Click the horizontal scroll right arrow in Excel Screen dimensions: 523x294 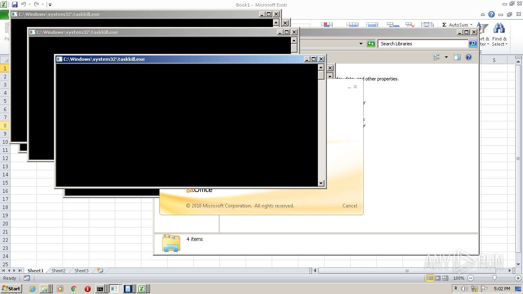(510, 271)
